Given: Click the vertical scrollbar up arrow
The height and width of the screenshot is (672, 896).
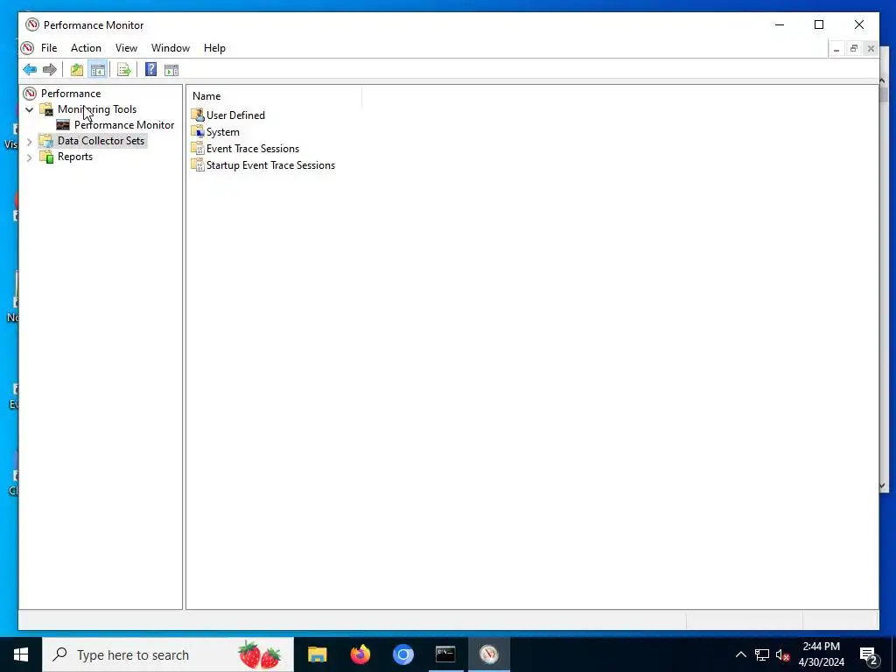Looking at the screenshot, I should pos(883,81).
